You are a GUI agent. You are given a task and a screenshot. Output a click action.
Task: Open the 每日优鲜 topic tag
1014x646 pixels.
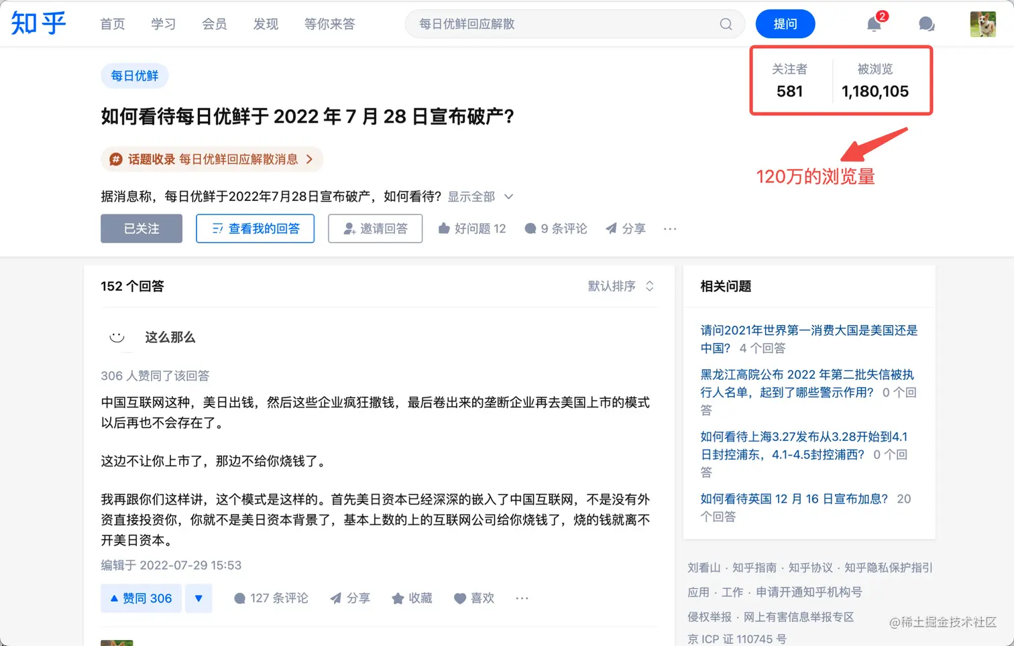coord(135,76)
